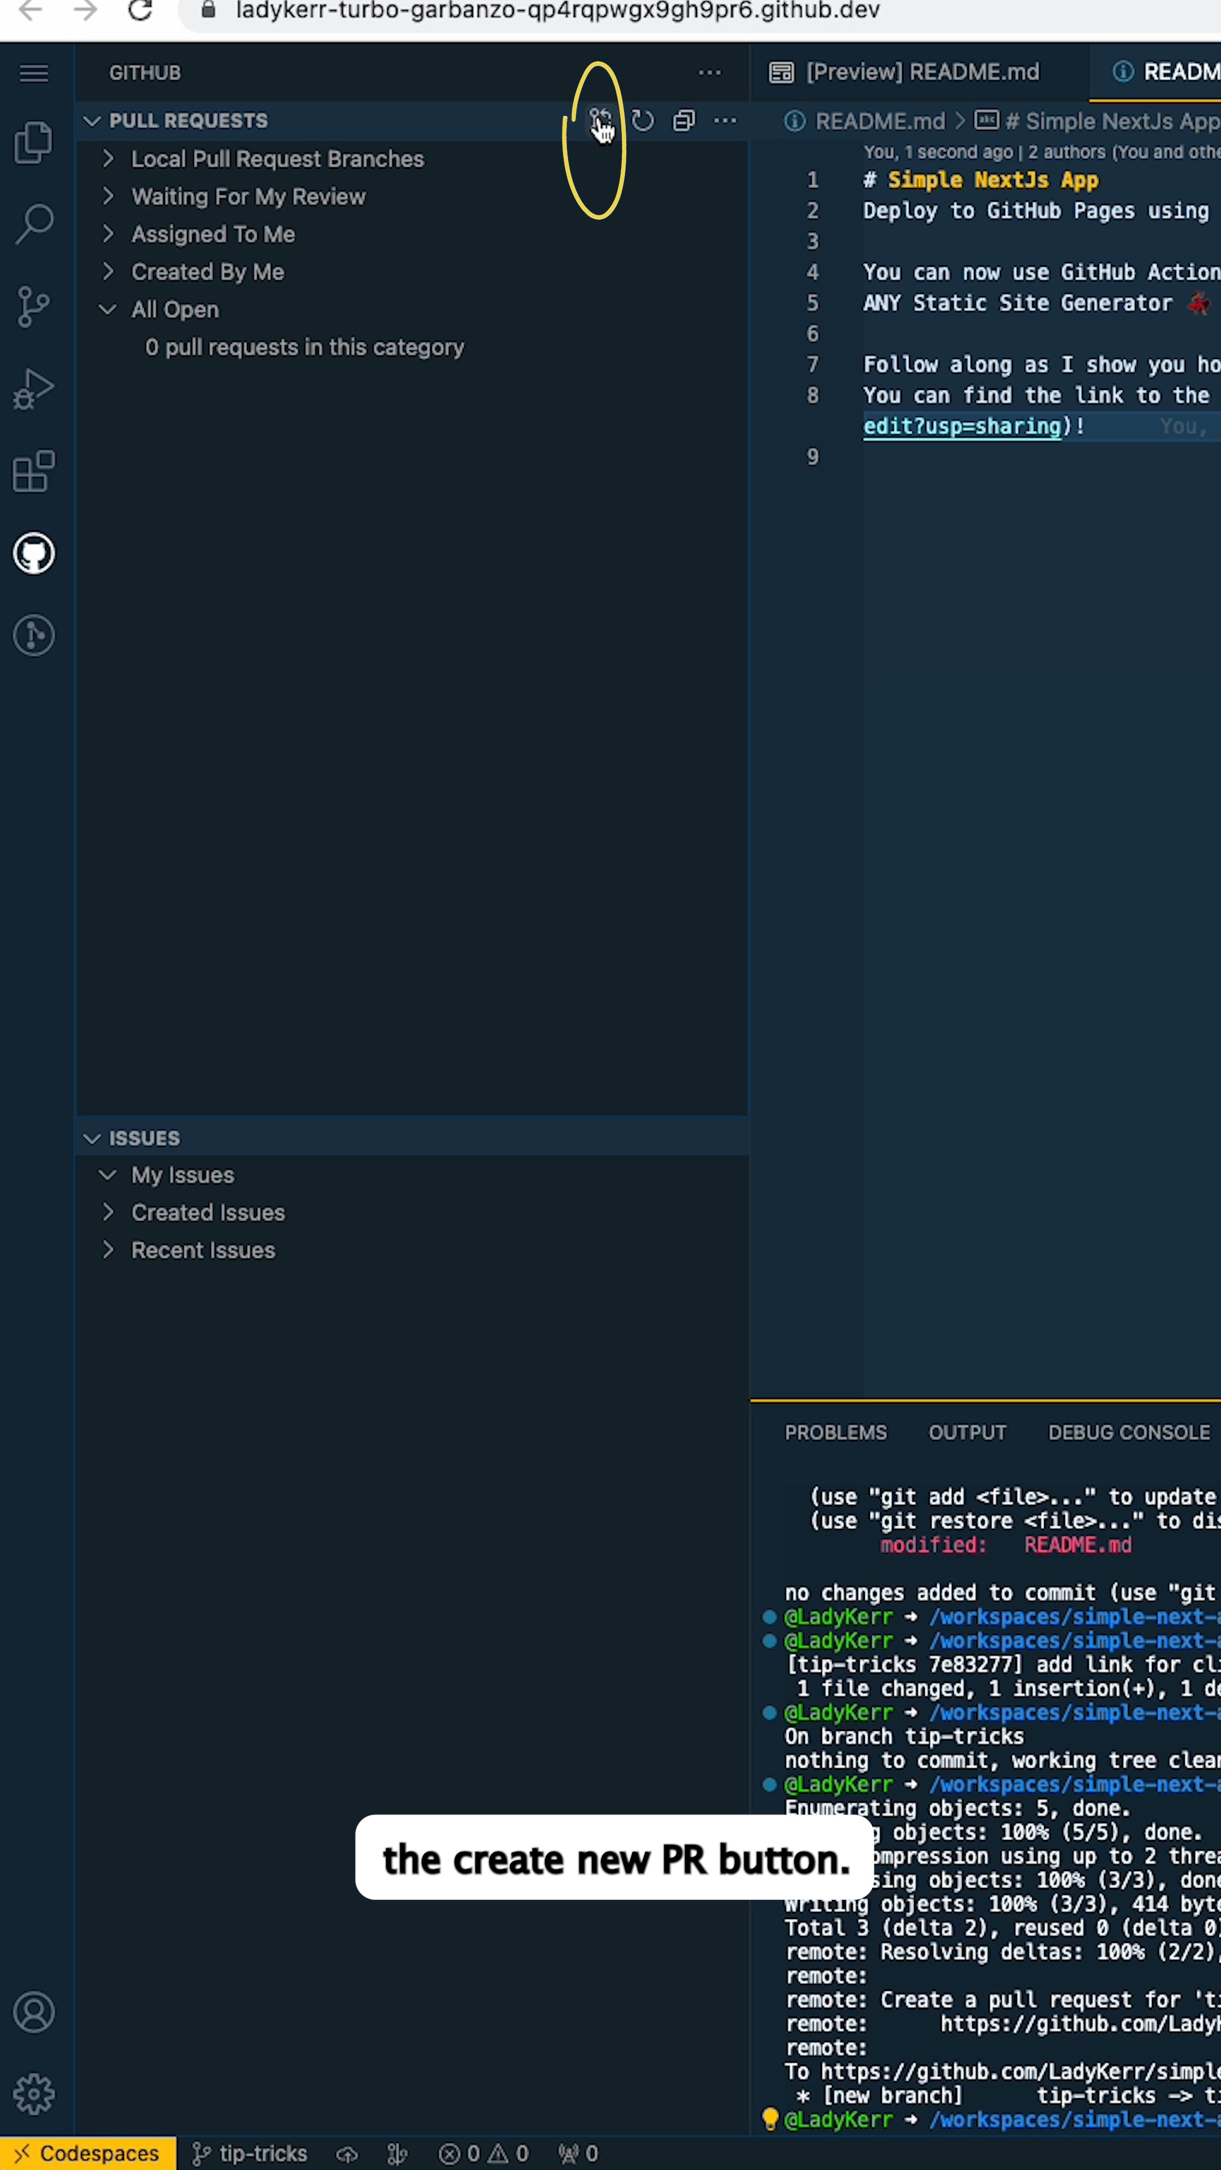
Task: Click the create new pull request icon
Action: 600,120
